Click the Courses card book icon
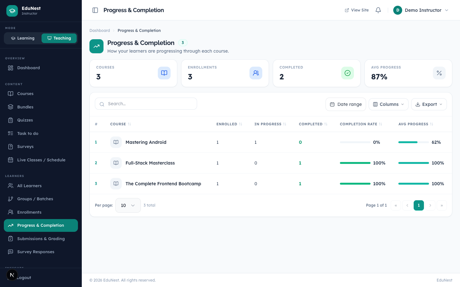Screen dimensions: 460x287 click(164, 73)
